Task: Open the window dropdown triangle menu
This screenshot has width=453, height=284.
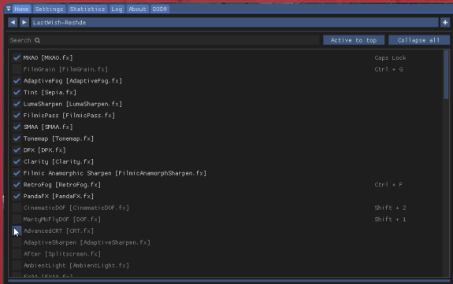Action: click(x=9, y=9)
